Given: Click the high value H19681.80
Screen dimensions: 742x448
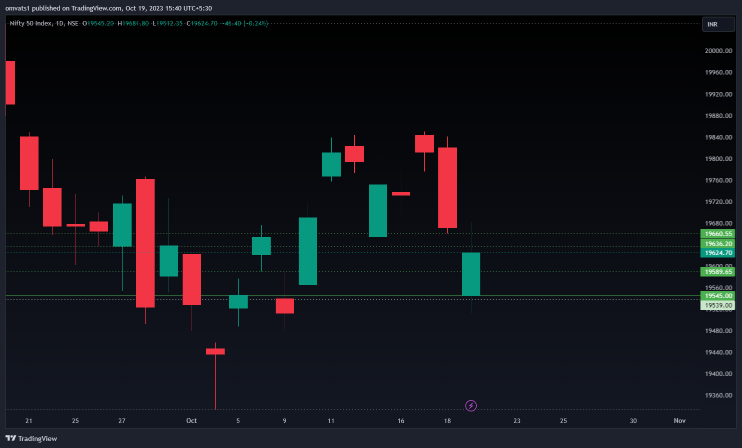Looking at the screenshot, I should [133, 23].
